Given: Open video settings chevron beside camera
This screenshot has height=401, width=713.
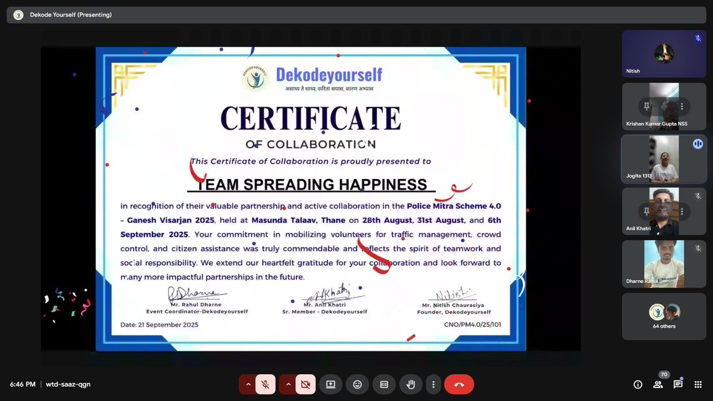Looking at the screenshot, I should coord(288,384).
